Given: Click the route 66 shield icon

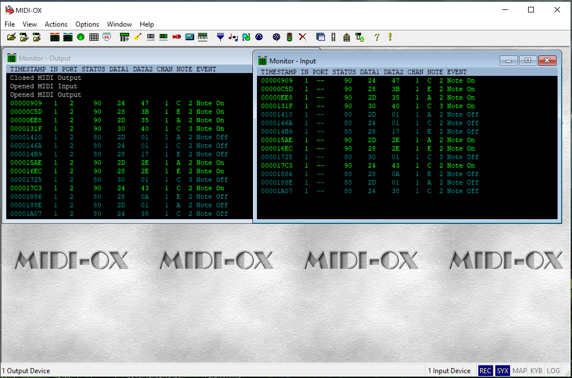Looking at the screenshot, I should [107, 37].
